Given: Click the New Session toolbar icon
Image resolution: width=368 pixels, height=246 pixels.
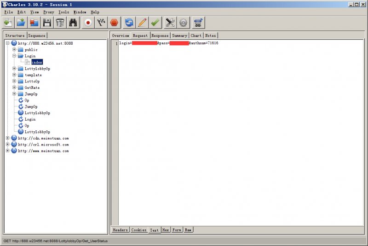Looking at the screenshot, I should pyautogui.click(x=8, y=23).
